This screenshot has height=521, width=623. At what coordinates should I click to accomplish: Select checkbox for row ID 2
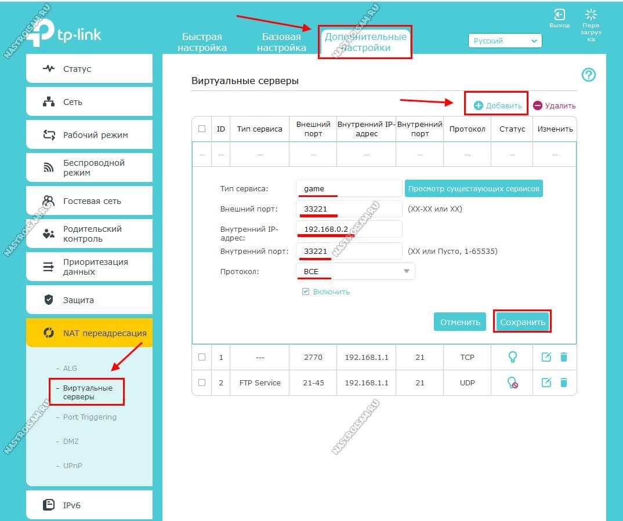point(202,382)
